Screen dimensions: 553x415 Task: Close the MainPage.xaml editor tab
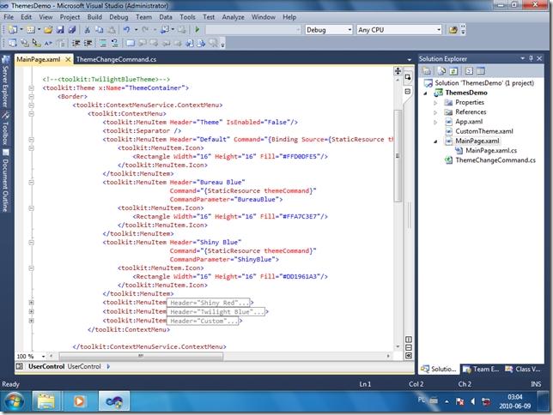68,59
